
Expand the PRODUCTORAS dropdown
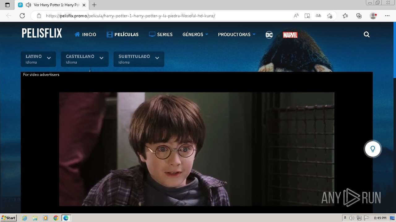coord(237,35)
